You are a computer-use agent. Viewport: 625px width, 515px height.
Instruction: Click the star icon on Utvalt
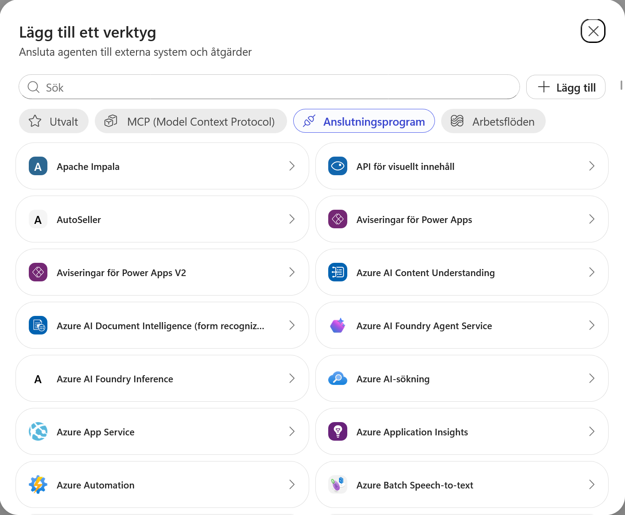click(35, 121)
